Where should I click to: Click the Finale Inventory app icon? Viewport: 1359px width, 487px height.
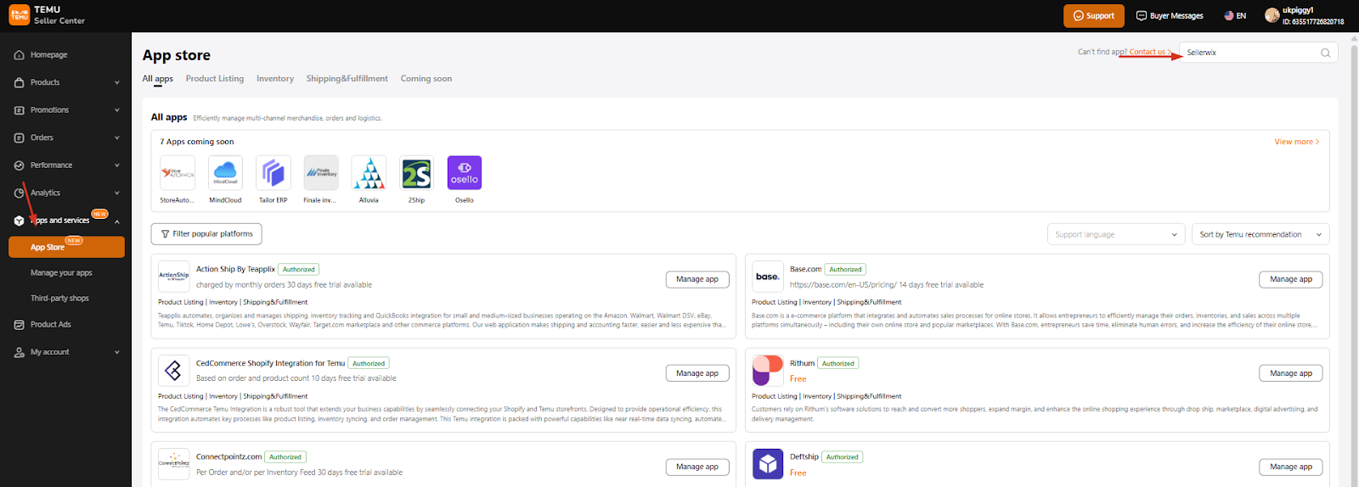pos(321,173)
